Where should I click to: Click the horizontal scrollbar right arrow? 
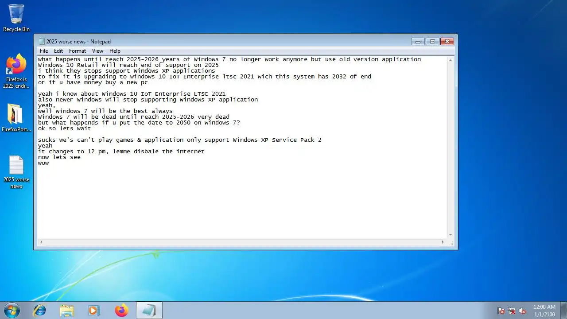[443, 242]
